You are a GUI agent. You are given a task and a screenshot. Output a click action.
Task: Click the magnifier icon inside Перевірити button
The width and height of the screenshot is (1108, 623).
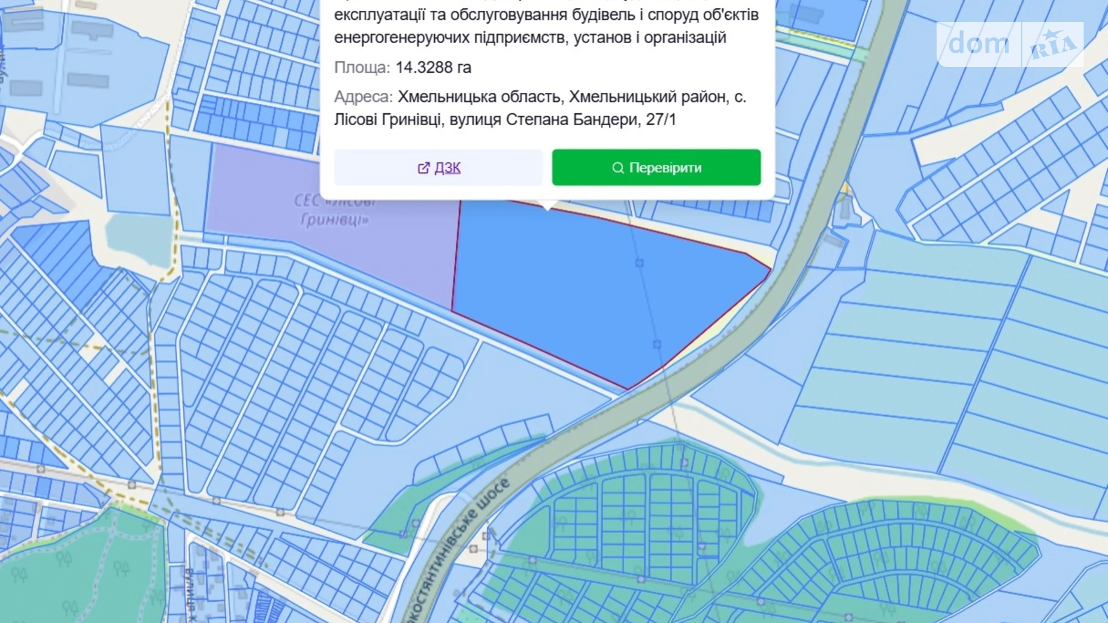coord(617,168)
